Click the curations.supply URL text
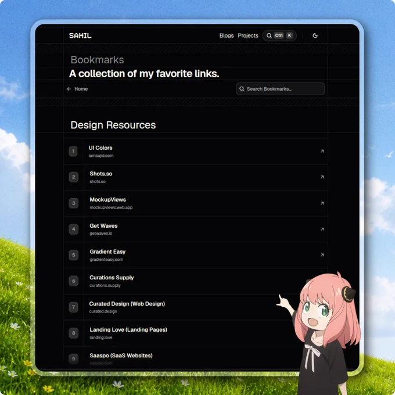The height and width of the screenshot is (395, 395). point(105,285)
